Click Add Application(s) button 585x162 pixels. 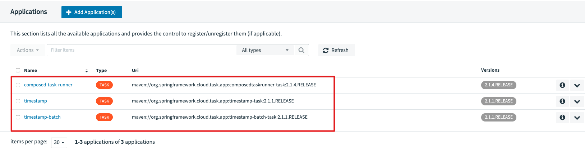coord(92,12)
